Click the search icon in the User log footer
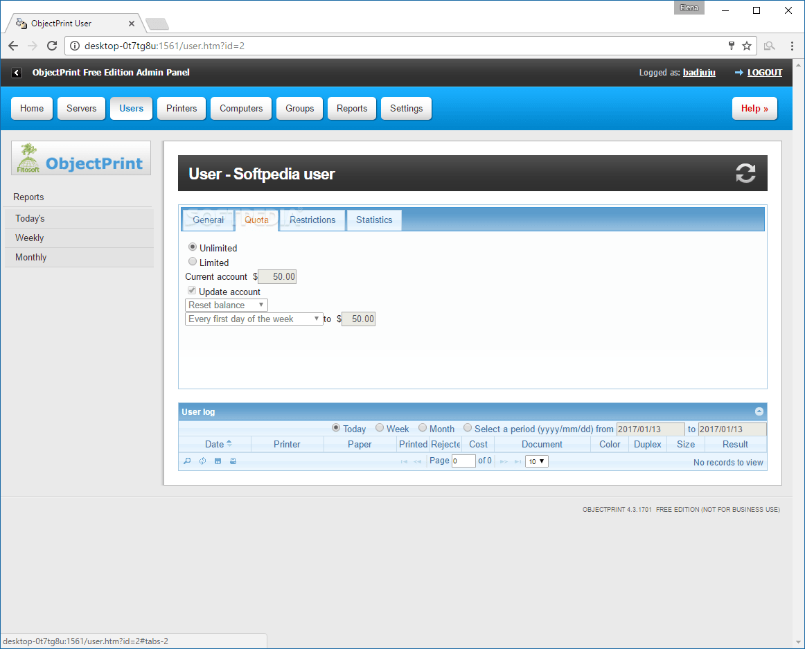The image size is (805, 649). [187, 461]
